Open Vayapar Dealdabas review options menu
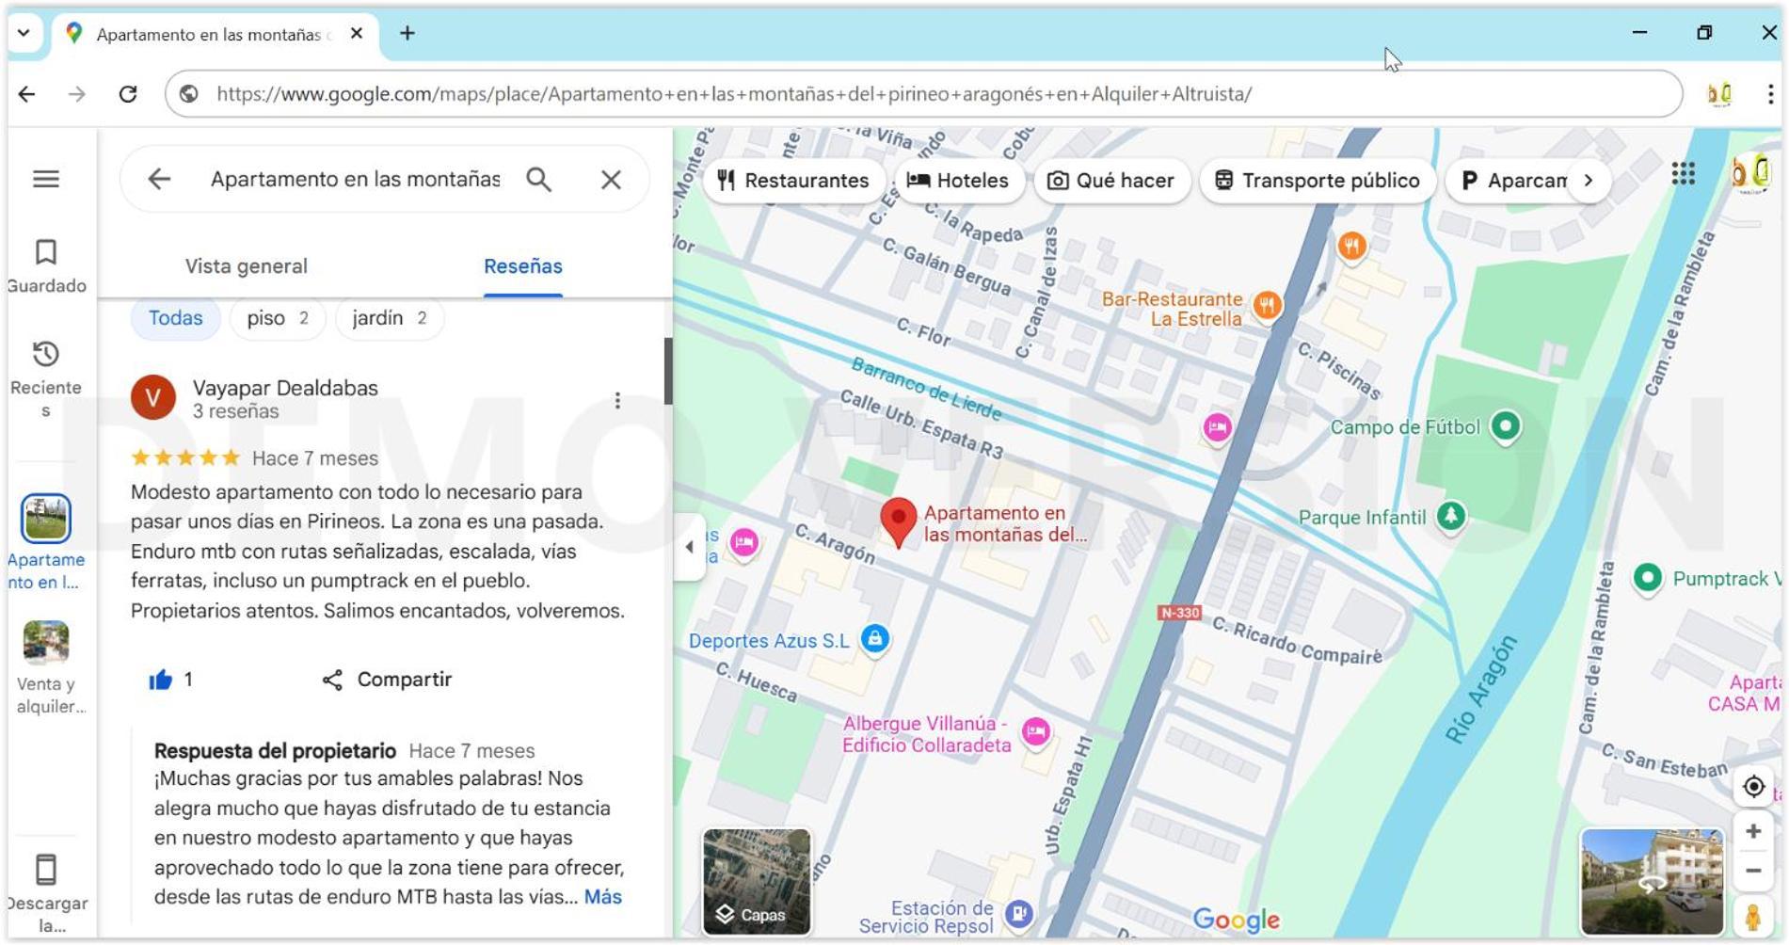This screenshot has height=945, width=1789. click(617, 401)
